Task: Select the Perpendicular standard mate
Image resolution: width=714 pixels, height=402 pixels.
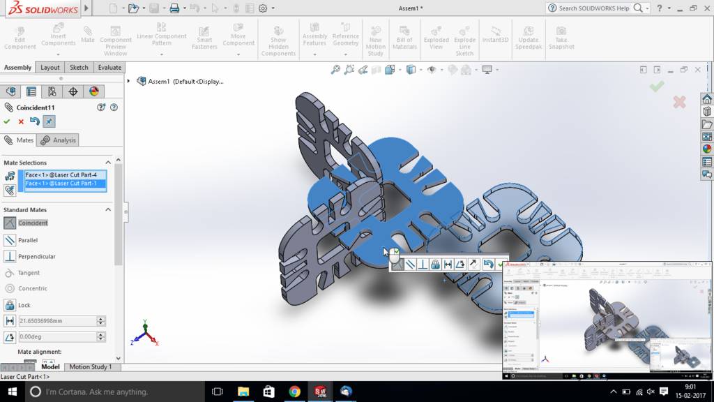Action: (30, 256)
